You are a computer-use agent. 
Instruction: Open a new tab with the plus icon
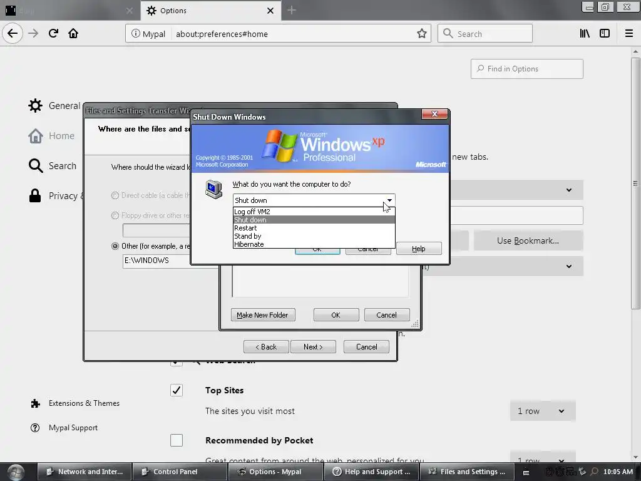pos(292,10)
